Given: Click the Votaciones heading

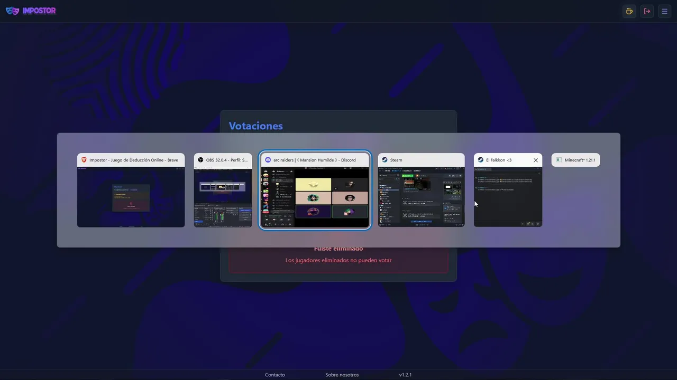Looking at the screenshot, I should click(x=255, y=126).
